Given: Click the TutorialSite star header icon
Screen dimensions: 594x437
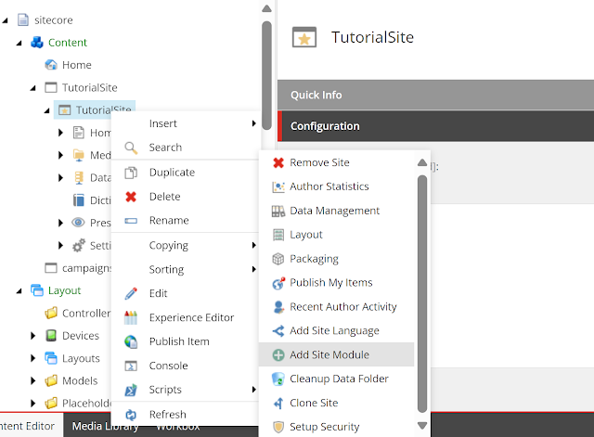Looking at the screenshot, I should click(304, 37).
